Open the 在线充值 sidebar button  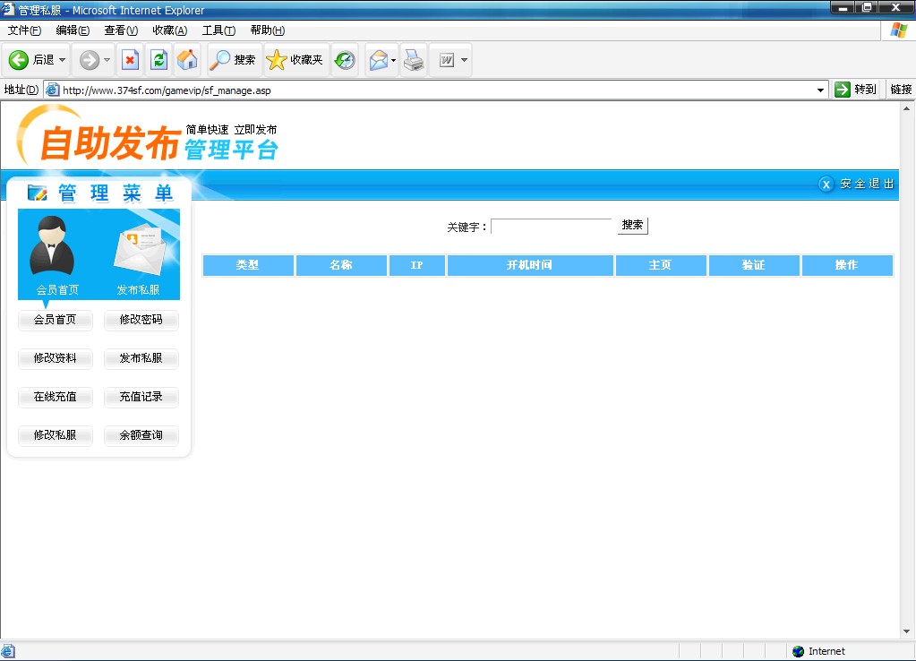pos(56,397)
